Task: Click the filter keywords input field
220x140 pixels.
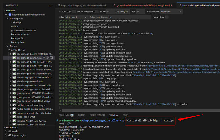Action: coord(108,17)
